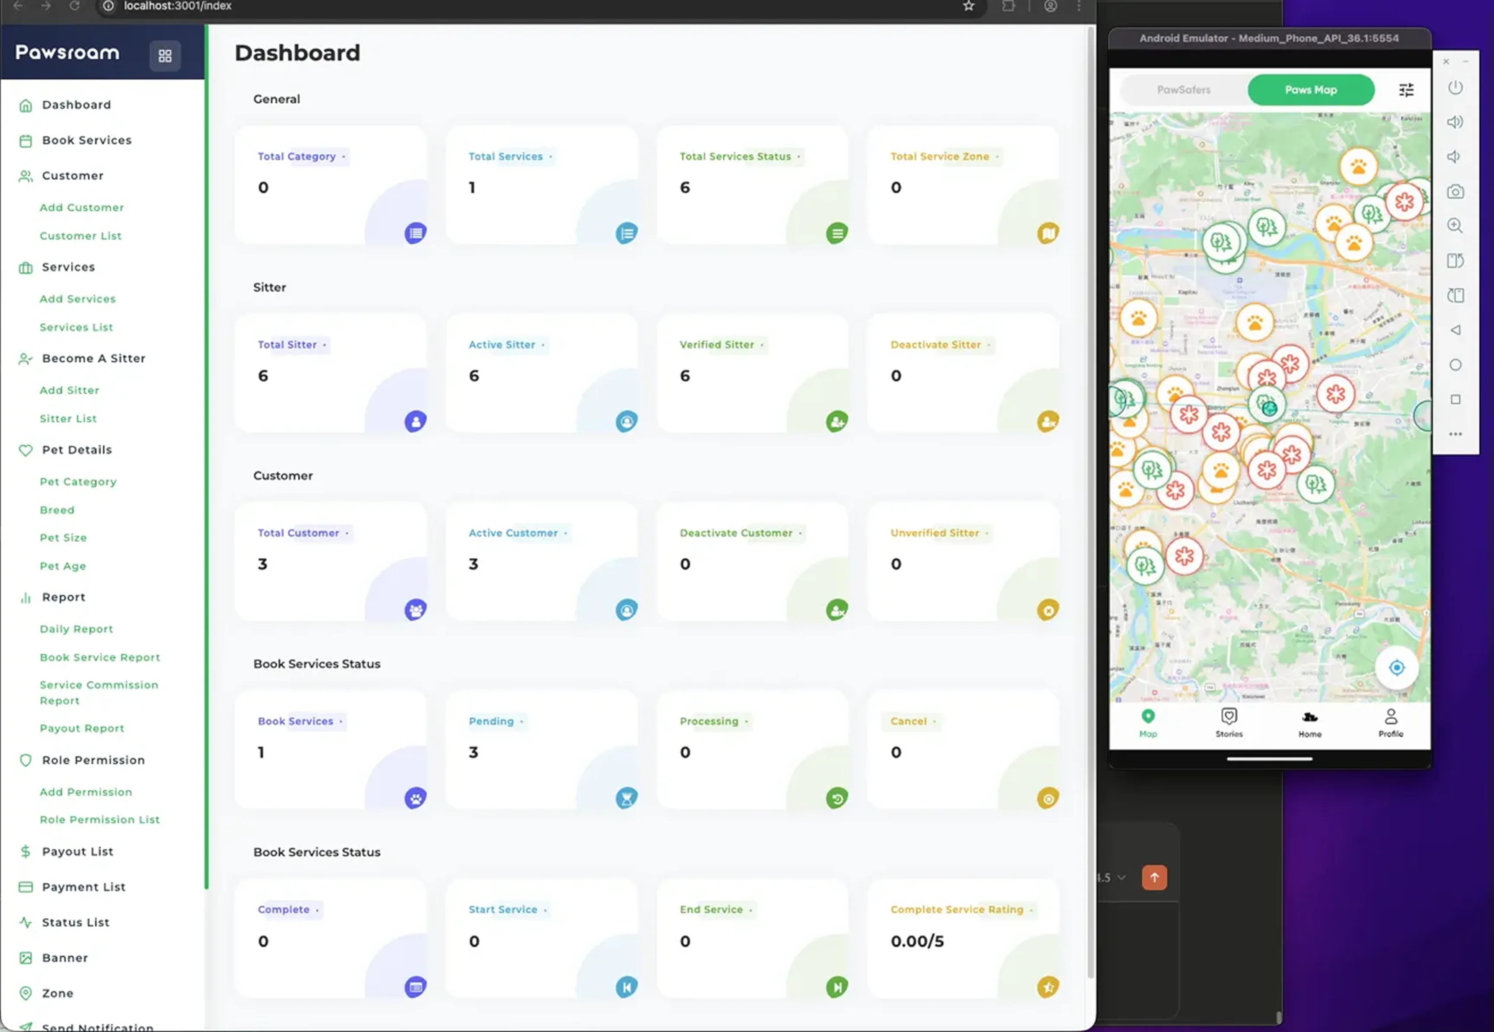Click the browser address bar
1494x1032 pixels.
(175, 6)
